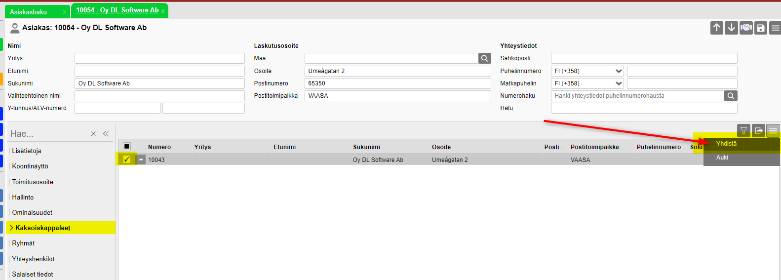Viewport: 781px width, 280px height.
Task: Sort by the Puhelinnumero column header
Action: tap(659, 147)
